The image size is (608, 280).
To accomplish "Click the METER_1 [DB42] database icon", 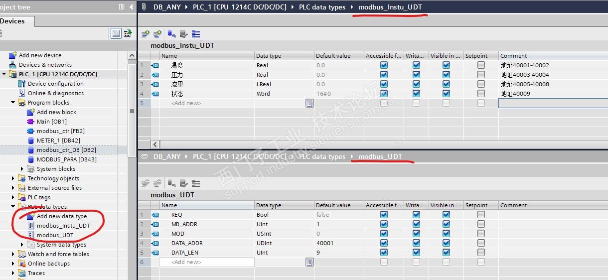I will 31,140.
